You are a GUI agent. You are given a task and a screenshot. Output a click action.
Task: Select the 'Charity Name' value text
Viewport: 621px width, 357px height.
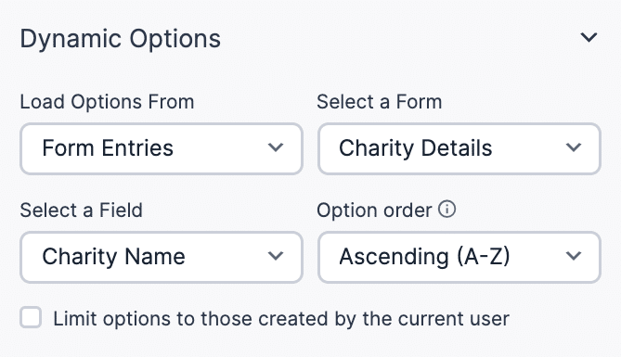coord(113,257)
